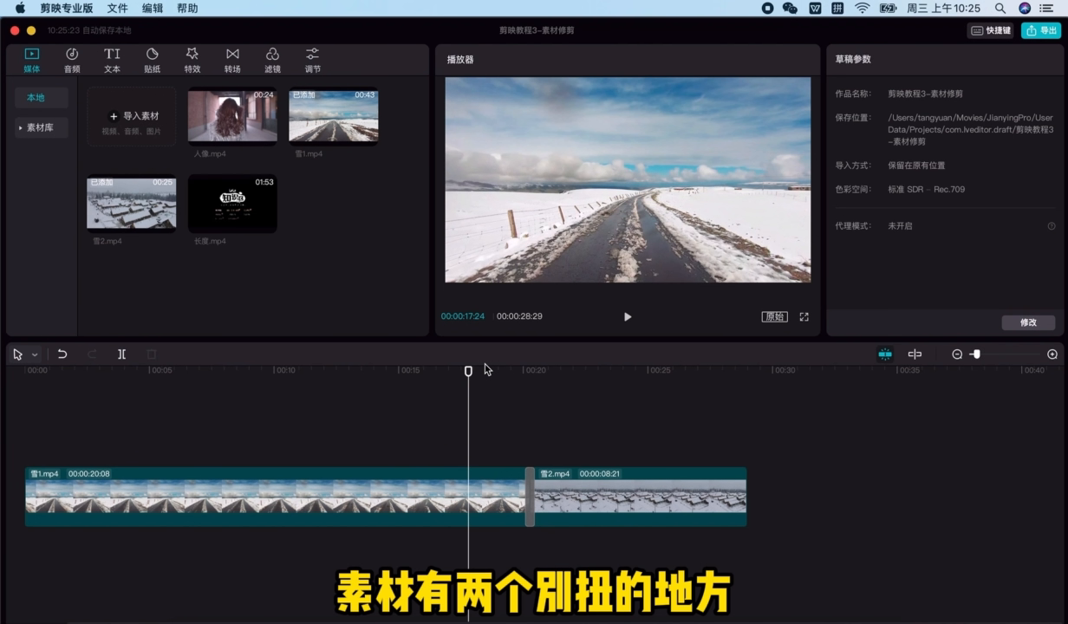Toggle the preview axis alignment icon
The width and height of the screenshot is (1068, 624).
(x=915, y=354)
